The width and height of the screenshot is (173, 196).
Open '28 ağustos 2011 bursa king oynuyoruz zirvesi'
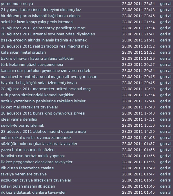coord(43,113)
